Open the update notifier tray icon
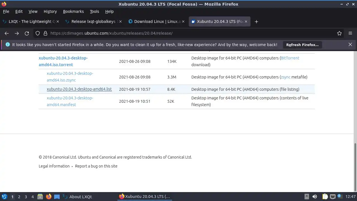The height and width of the screenshot is (201, 357). click(340, 197)
